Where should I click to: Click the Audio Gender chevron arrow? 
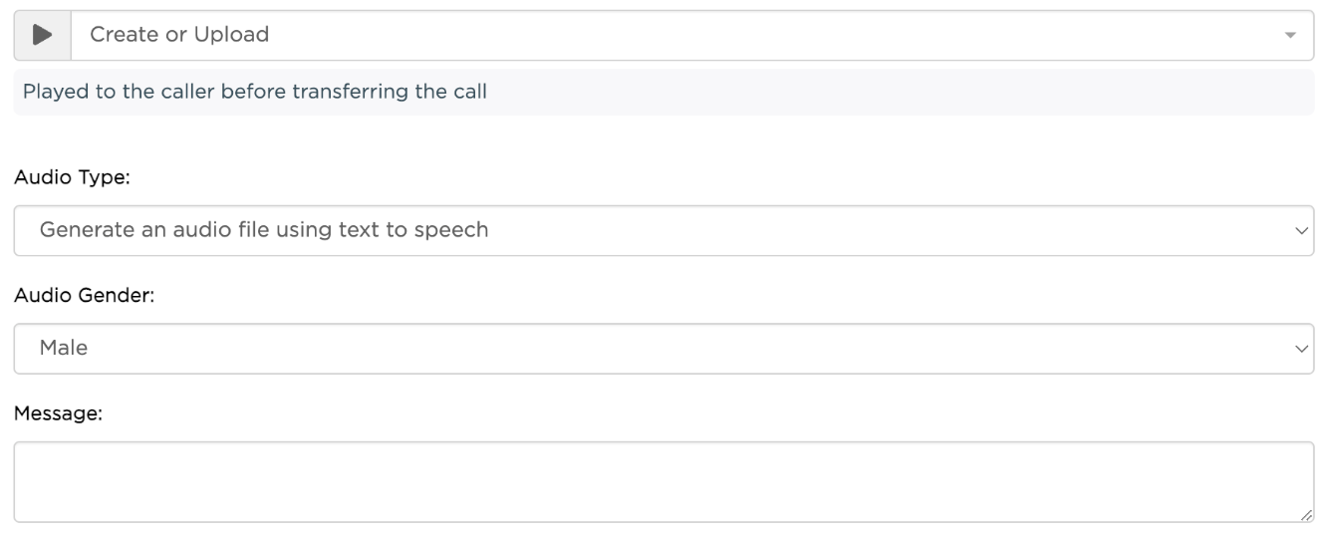click(1299, 349)
